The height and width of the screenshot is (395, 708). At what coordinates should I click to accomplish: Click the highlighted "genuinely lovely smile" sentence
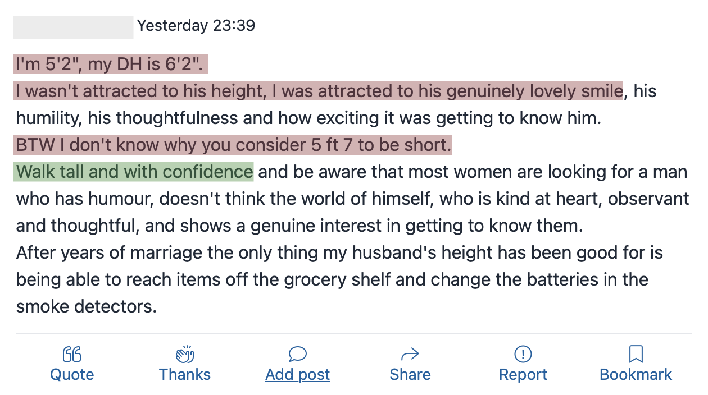318,91
